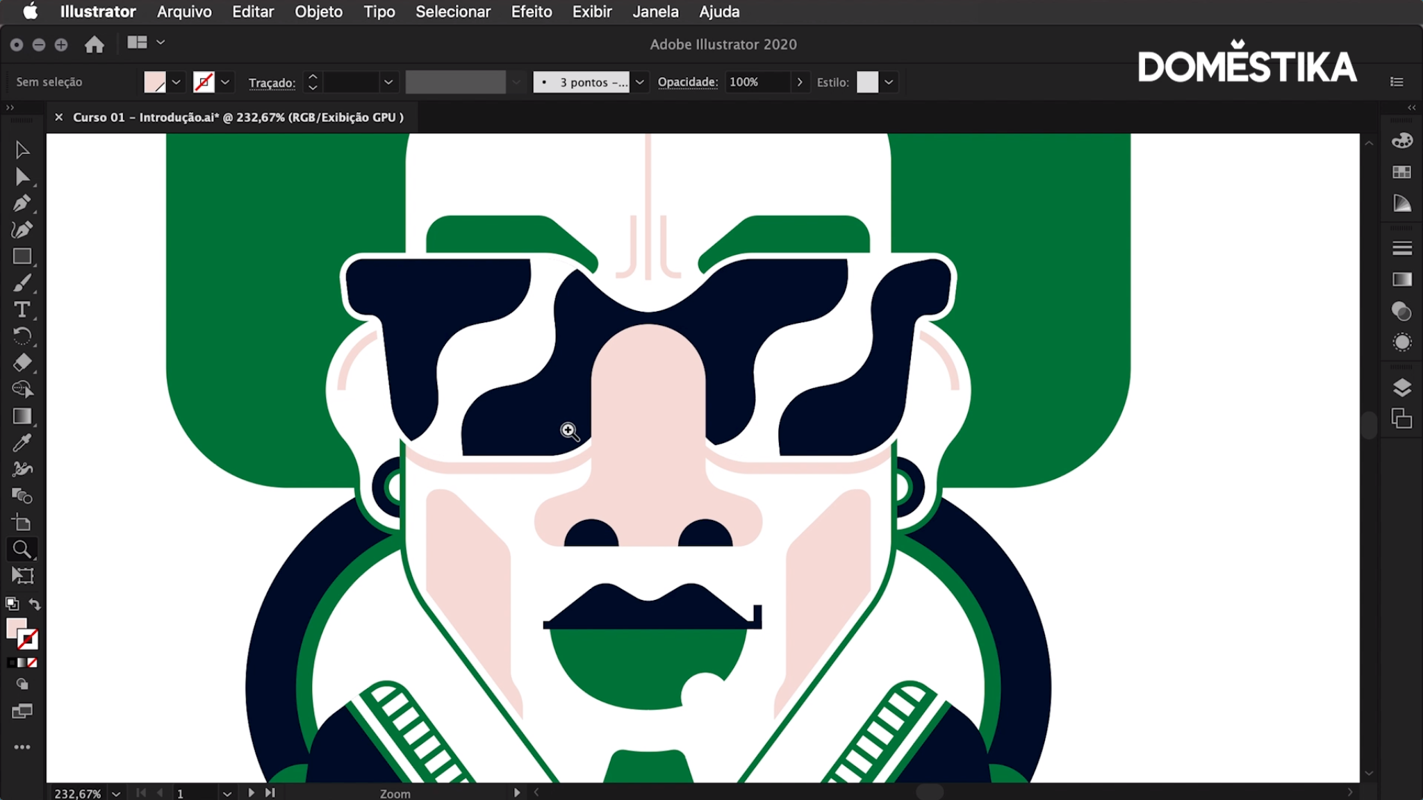Viewport: 1423px width, 800px height.
Task: Select the Rectangle tool
Action: tap(22, 256)
